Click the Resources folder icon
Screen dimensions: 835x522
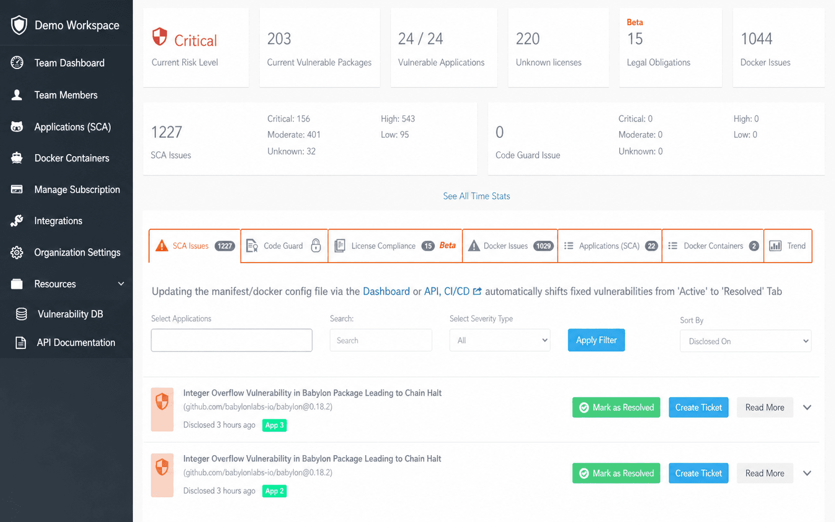coord(17,284)
